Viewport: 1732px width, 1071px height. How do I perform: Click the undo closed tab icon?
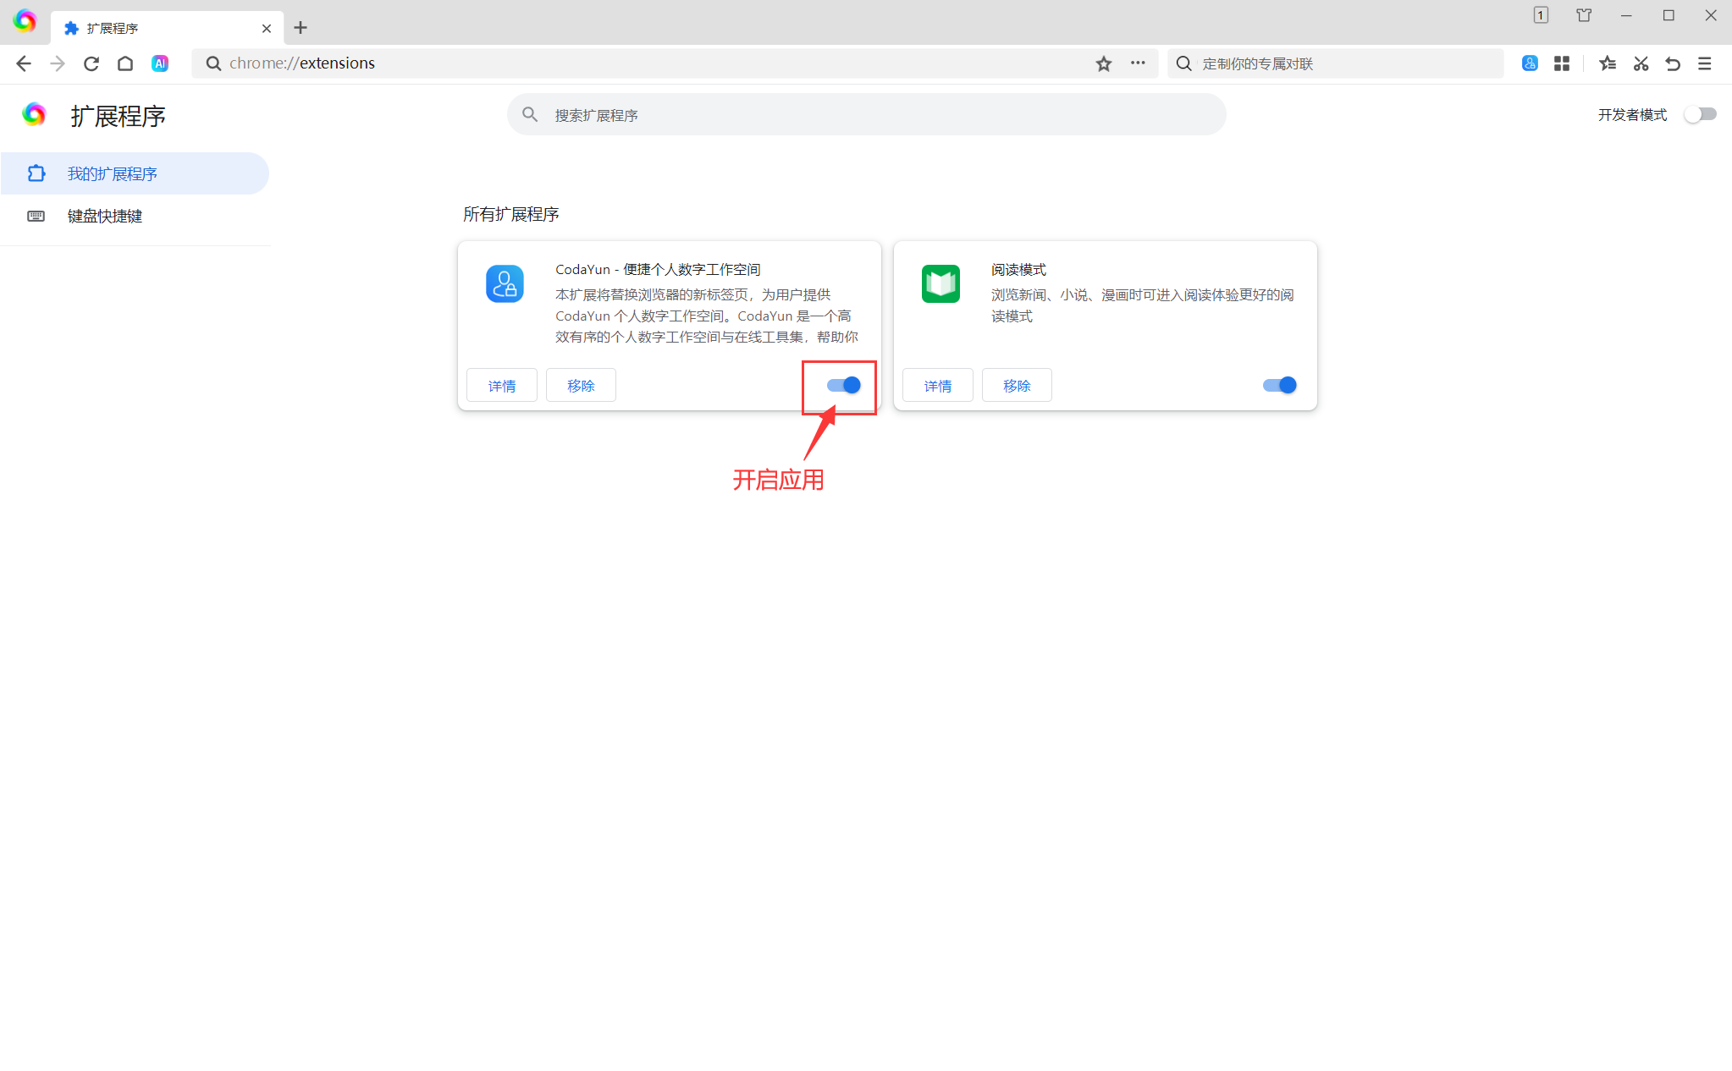[1673, 63]
